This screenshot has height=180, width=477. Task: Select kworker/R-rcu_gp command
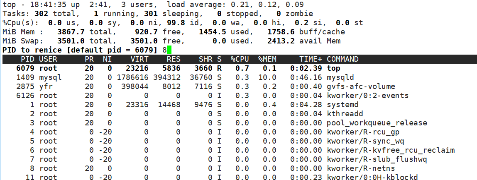[x=363, y=132]
